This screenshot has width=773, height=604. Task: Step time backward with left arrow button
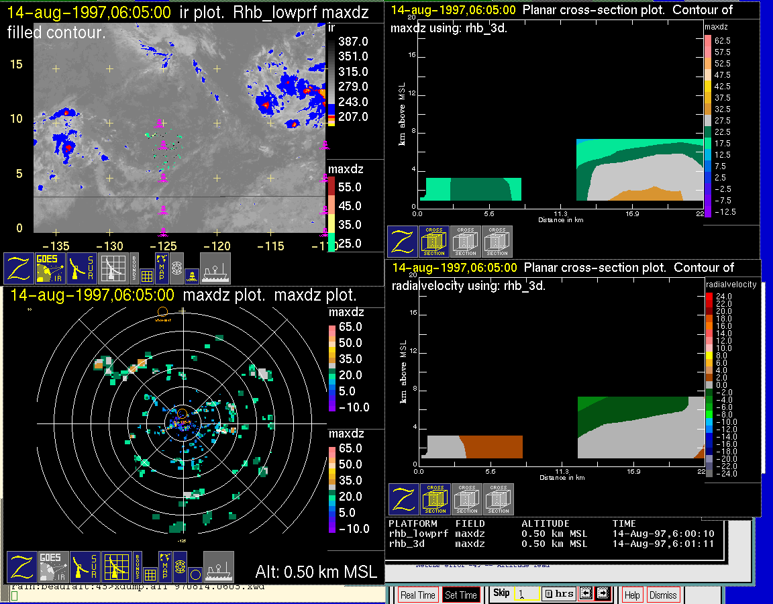tap(586, 594)
